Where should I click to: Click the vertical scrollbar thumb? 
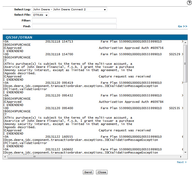click(x=185, y=64)
